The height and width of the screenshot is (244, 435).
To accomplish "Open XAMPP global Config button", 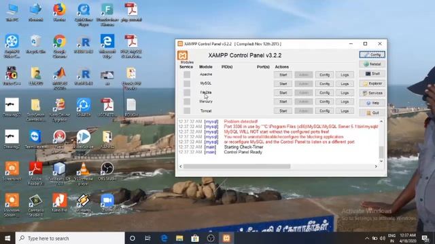I will [x=372, y=54].
